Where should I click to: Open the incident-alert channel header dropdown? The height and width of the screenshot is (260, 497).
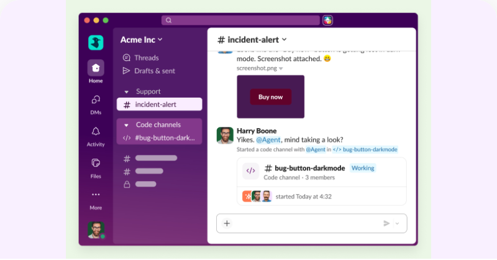pos(284,39)
